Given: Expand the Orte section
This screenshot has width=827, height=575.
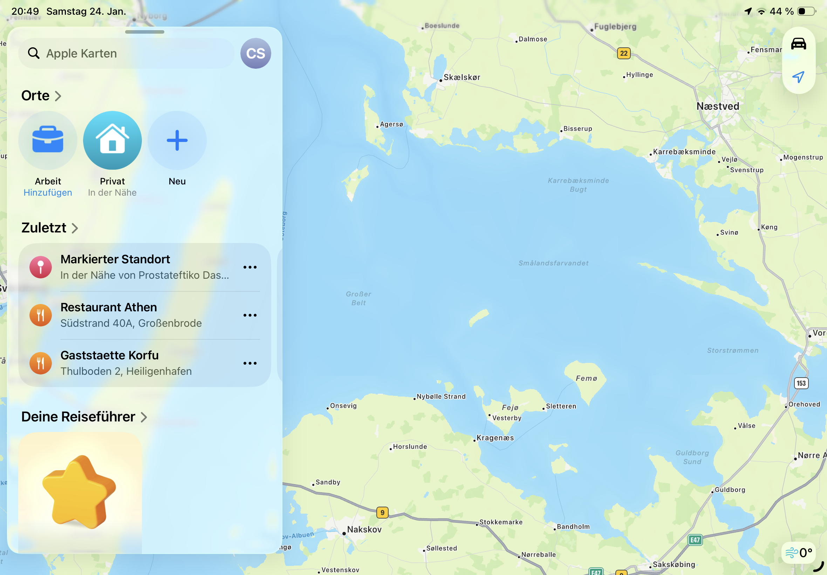Looking at the screenshot, I should tap(41, 96).
